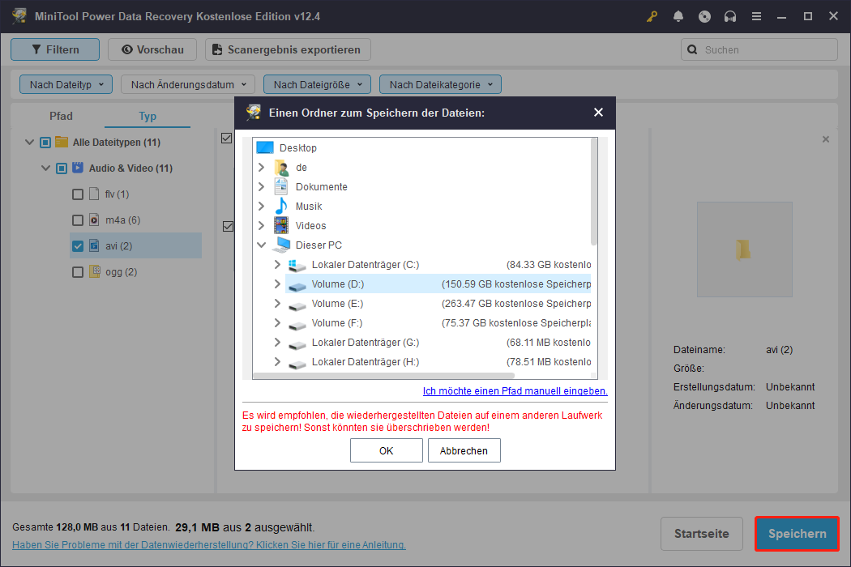Select the Videos film icon

[281, 226]
